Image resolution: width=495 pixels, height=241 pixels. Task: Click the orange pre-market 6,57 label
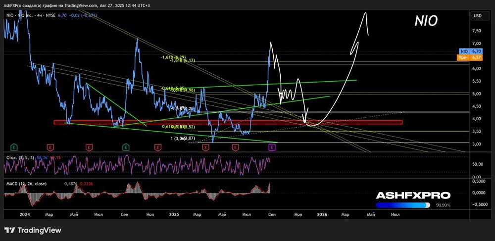click(x=470, y=57)
